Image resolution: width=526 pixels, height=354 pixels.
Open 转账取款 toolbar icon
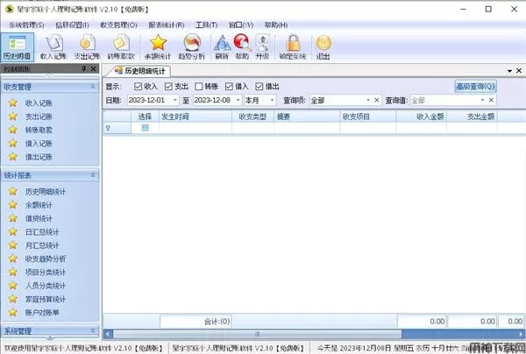point(121,47)
